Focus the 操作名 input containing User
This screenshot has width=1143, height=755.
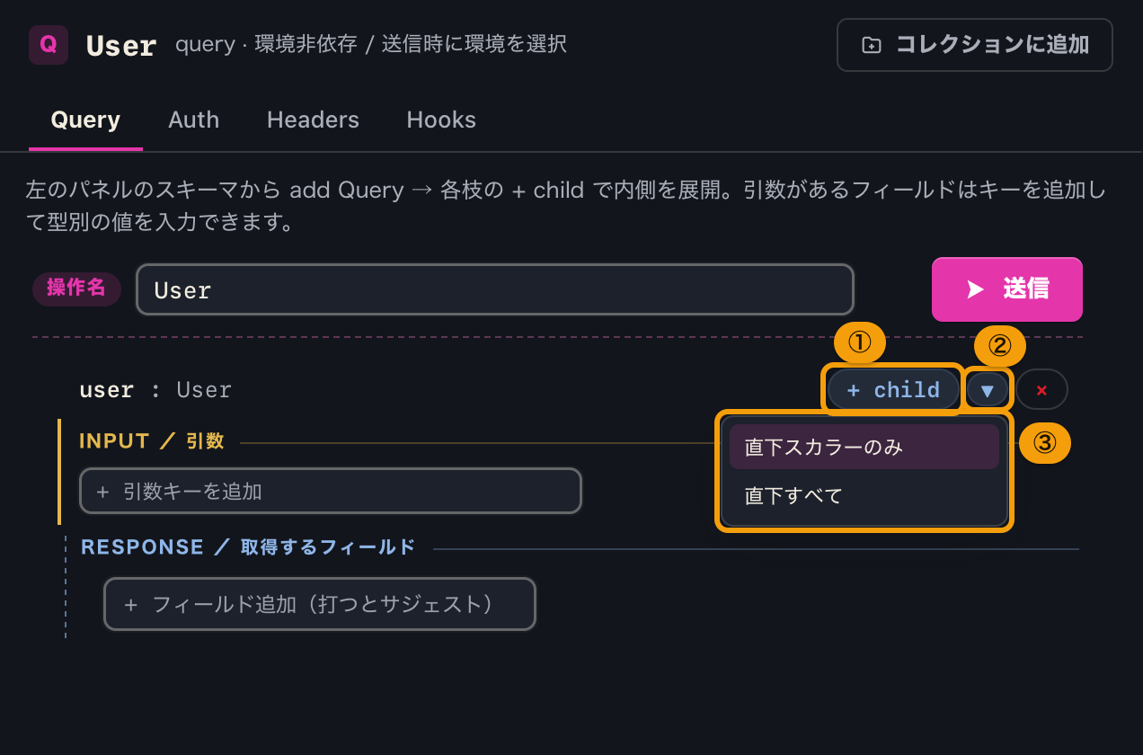[495, 289]
